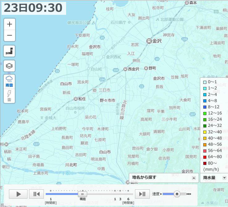Step forward one frame

(x=142, y=194)
